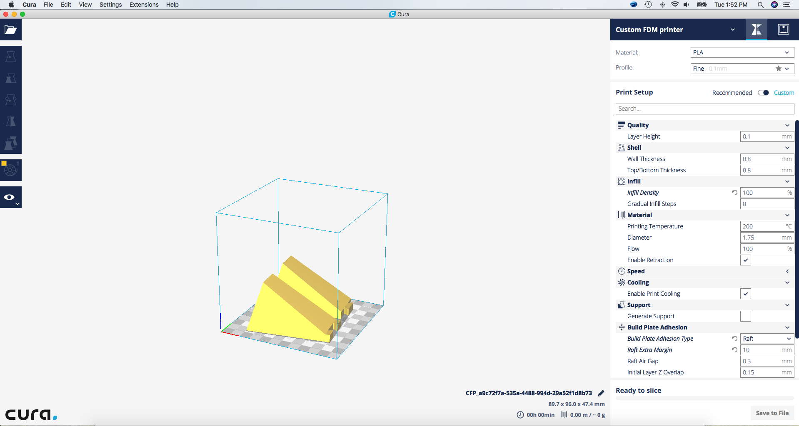799x426 pixels.
Task: Open Spotlight search in menu bar
Action: pyautogui.click(x=760, y=5)
